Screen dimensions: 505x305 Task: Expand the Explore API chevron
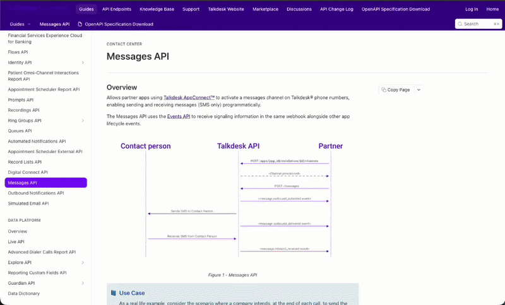pyautogui.click(x=83, y=262)
